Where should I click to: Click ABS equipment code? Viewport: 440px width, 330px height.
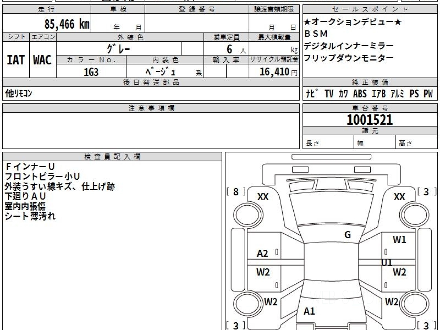coord(360,94)
